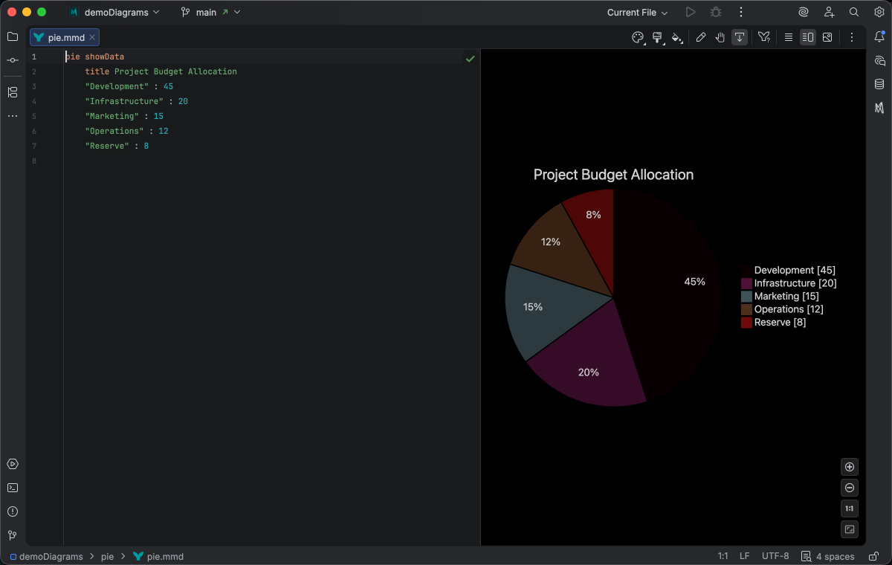Open the Terminal tool window

click(x=13, y=488)
